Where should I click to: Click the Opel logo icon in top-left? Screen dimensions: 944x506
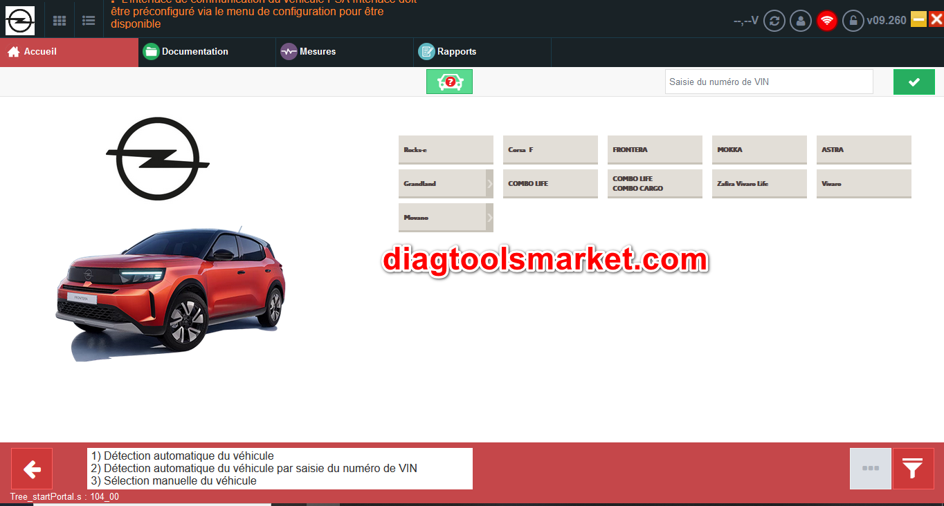coord(20,21)
